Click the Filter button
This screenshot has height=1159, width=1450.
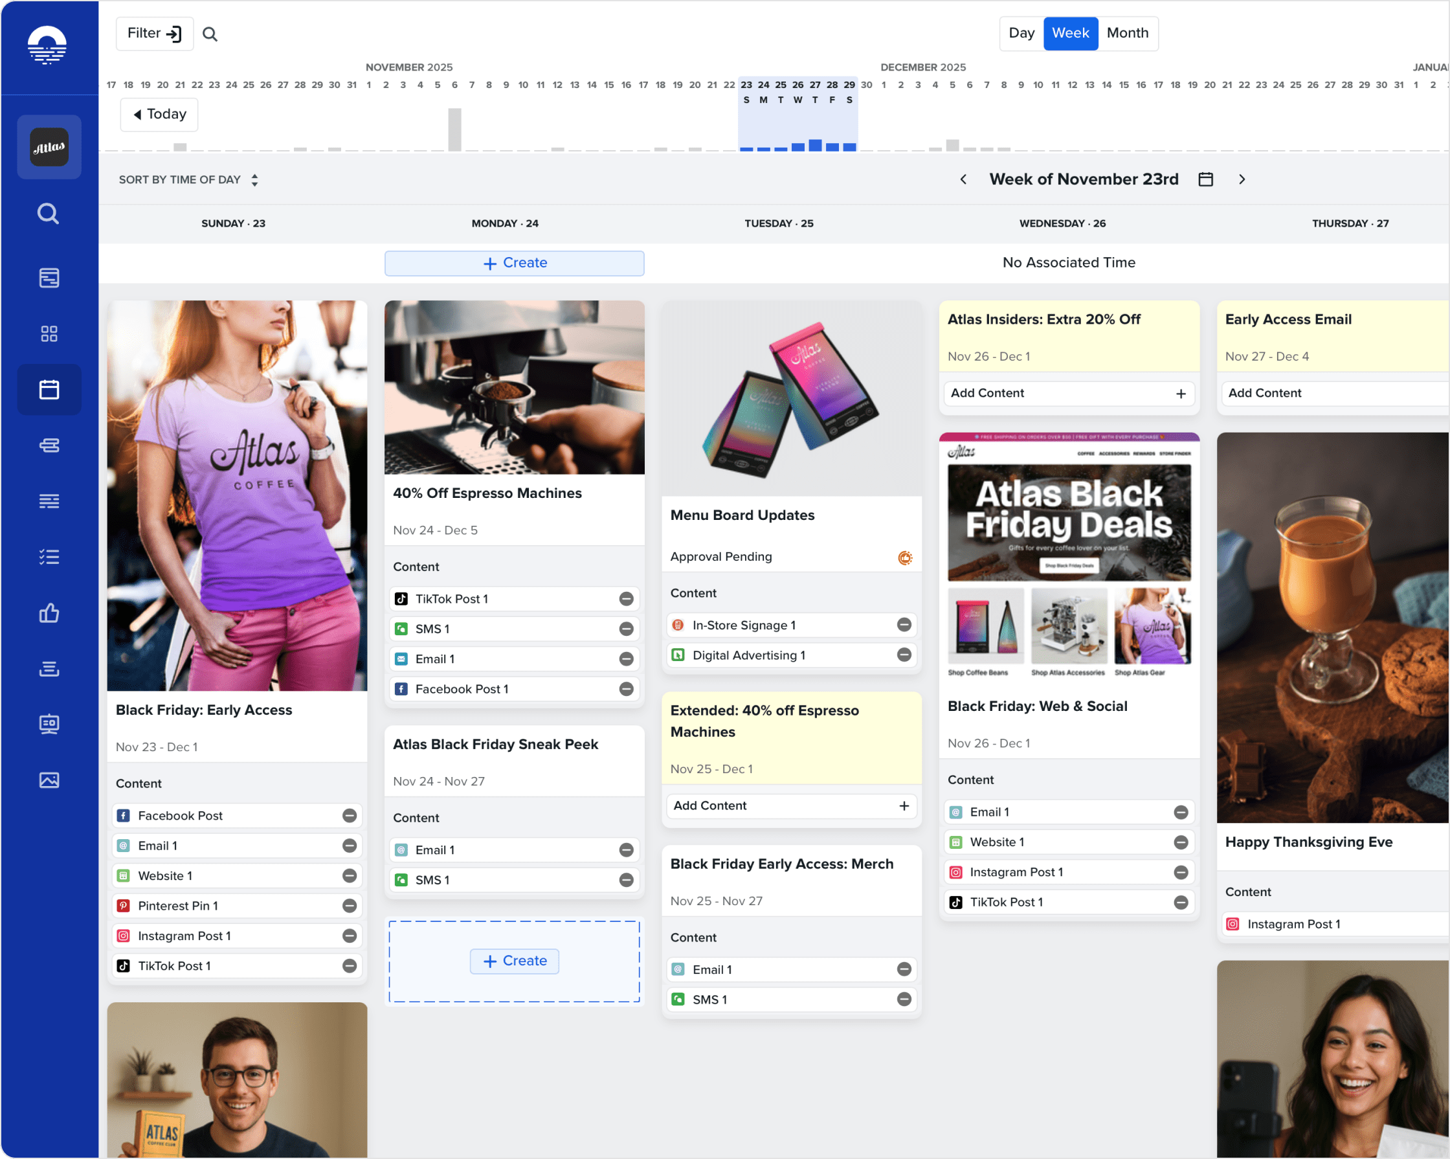(x=154, y=34)
